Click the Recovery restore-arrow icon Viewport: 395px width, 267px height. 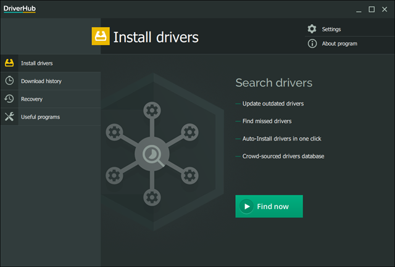click(x=9, y=99)
